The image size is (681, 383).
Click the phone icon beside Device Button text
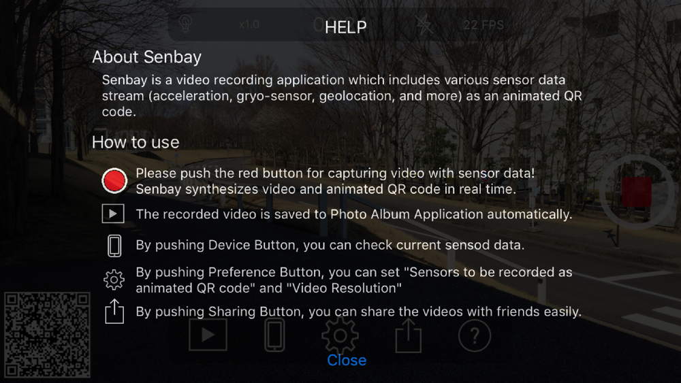tap(114, 246)
